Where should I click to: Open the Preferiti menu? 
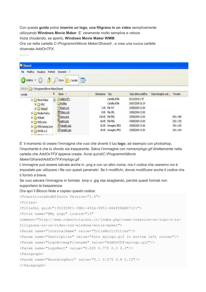51,72
